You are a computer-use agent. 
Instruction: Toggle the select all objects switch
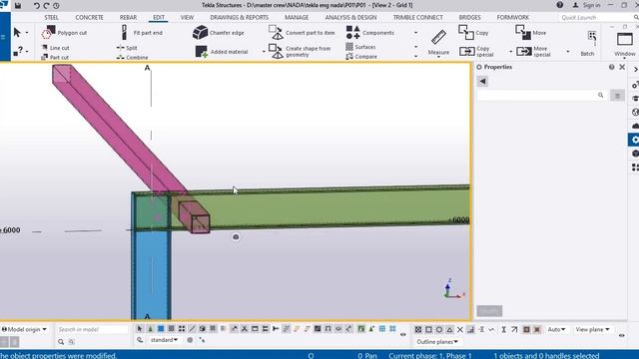click(x=140, y=329)
